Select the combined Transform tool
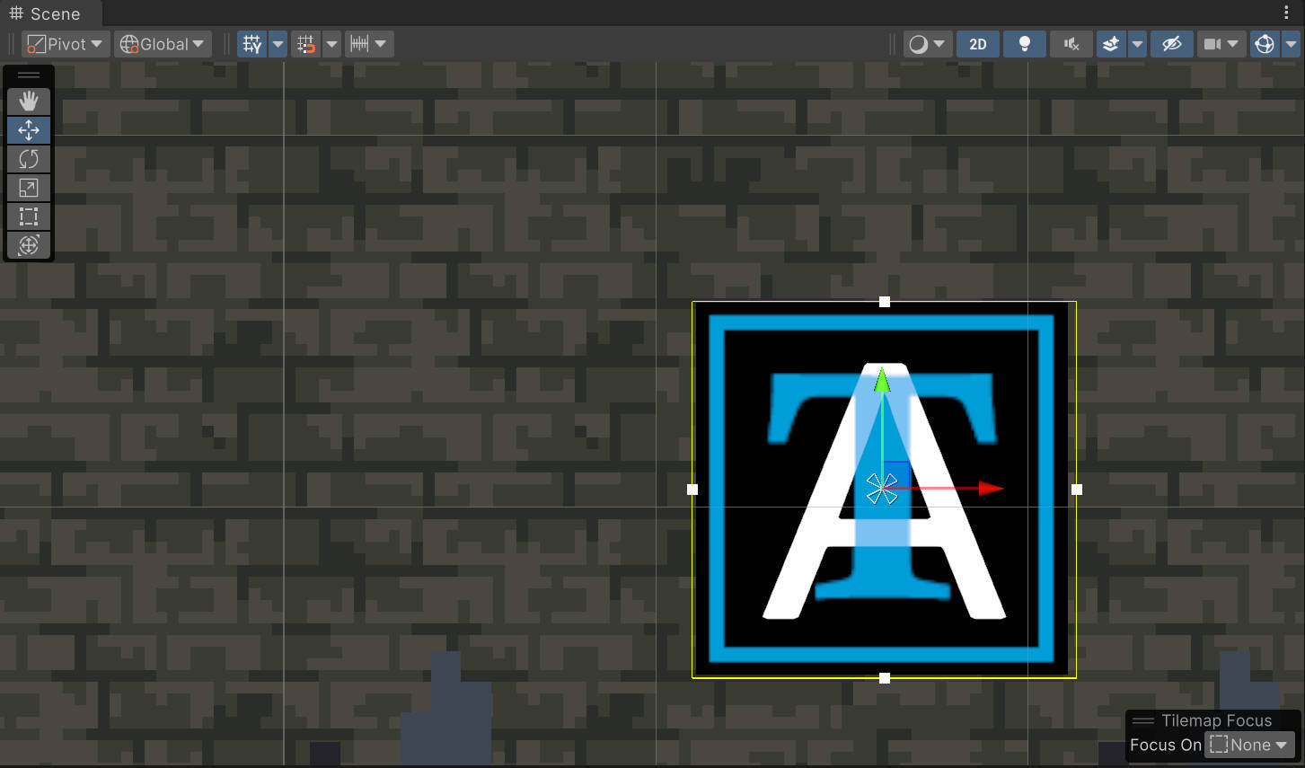Viewport: 1305px width, 768px height. [x=29, y=245]
